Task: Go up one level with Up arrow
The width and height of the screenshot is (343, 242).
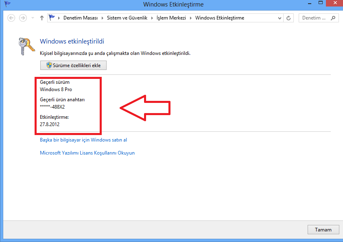Action: (42, 18)
